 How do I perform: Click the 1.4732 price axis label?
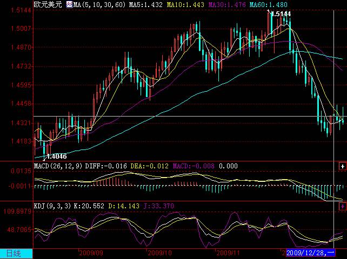pyautogui.click(x=21, y=66)
